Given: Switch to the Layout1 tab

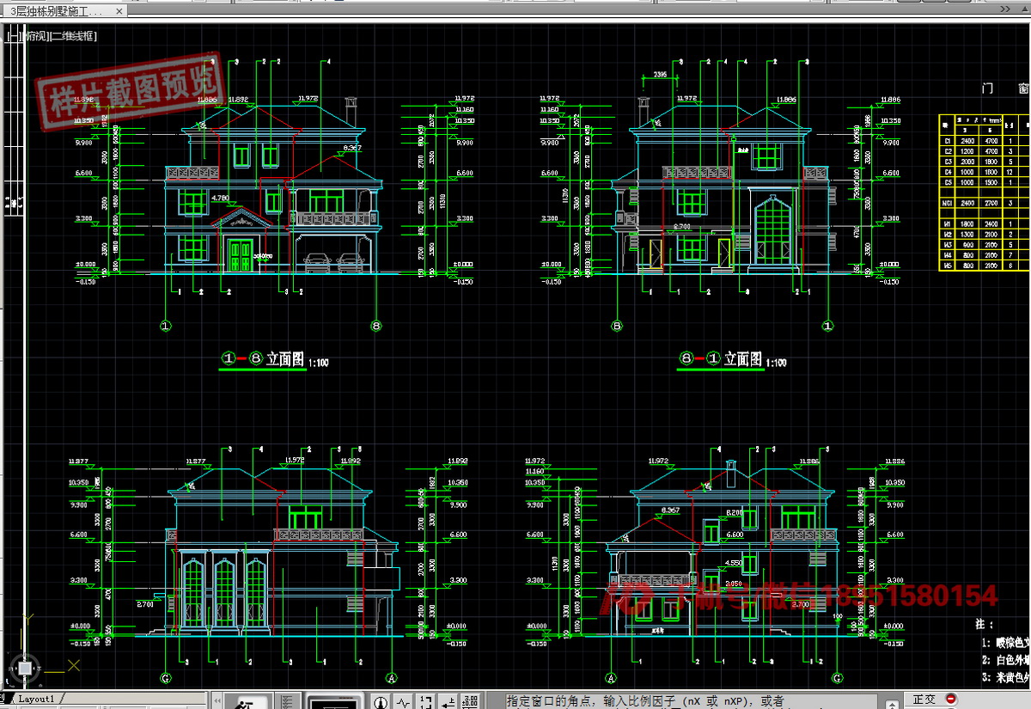Looking at the screenshot, I should [x=35, y=699].
